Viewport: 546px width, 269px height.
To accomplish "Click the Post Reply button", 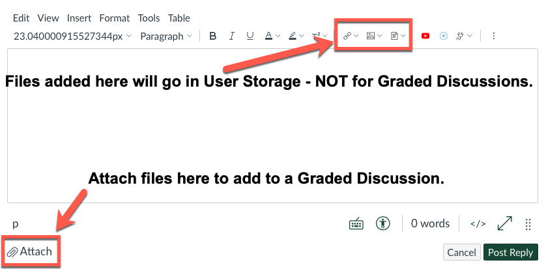I will (510, 252).
